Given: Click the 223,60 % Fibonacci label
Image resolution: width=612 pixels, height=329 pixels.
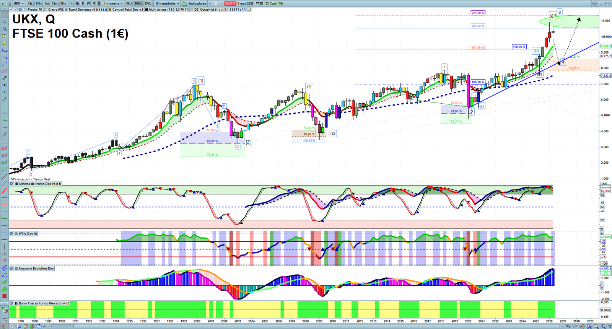Looking at the screenshot, I should point(478,13).
